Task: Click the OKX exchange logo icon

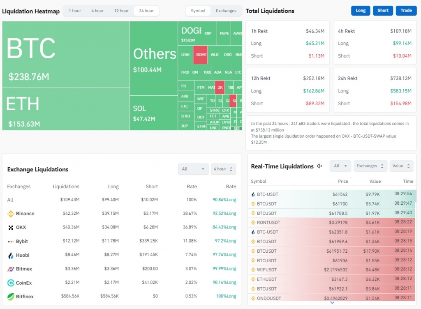Action: (11, 228)
